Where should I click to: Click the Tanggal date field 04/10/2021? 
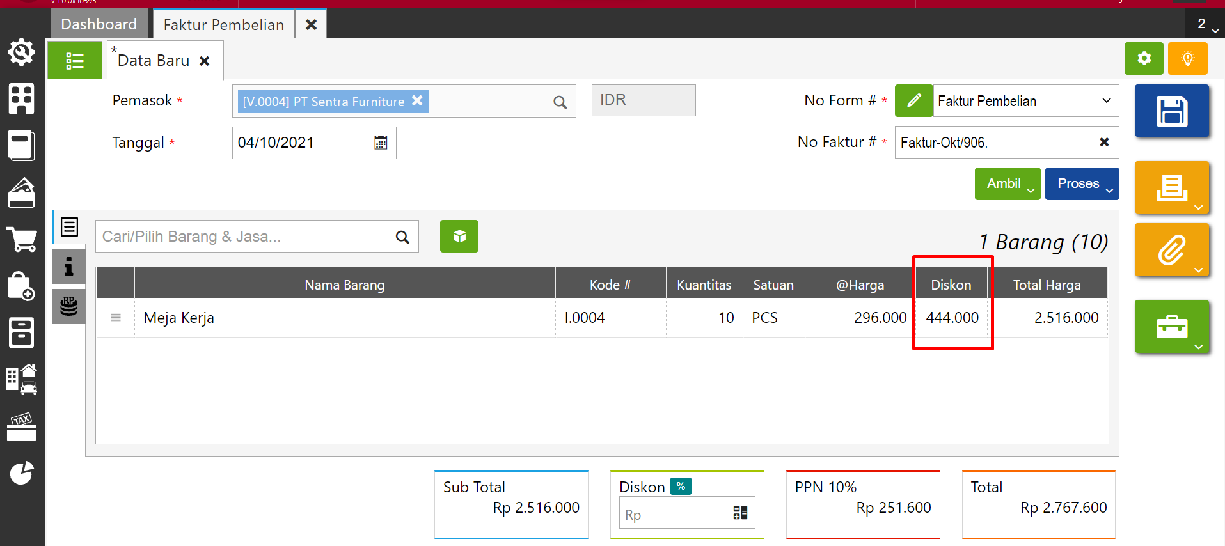[x=314, y=143]
